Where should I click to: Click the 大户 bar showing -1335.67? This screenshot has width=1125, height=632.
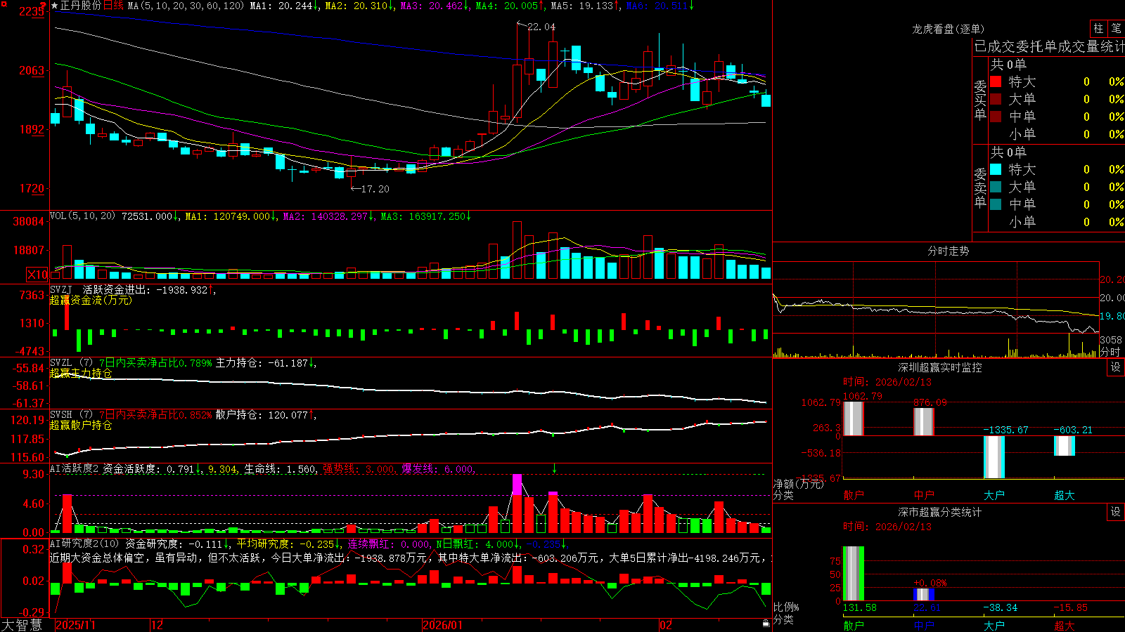pyautogui.click(x=994, y=457)
